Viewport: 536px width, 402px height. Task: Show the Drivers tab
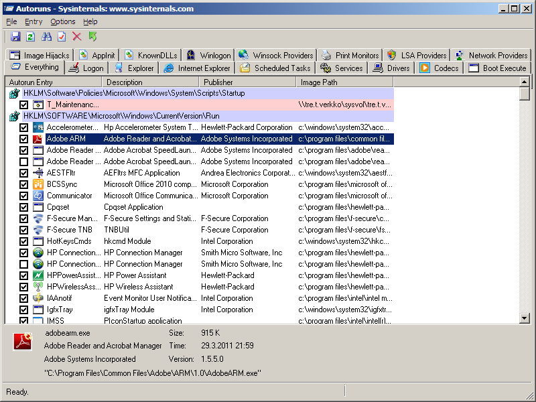[391, 68]
